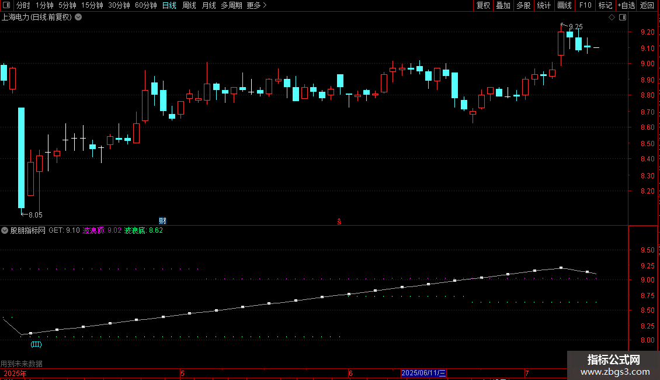The image size is (660, 380).
Task: Click the 9.25 high price label
Action: [x=576, y=26]
